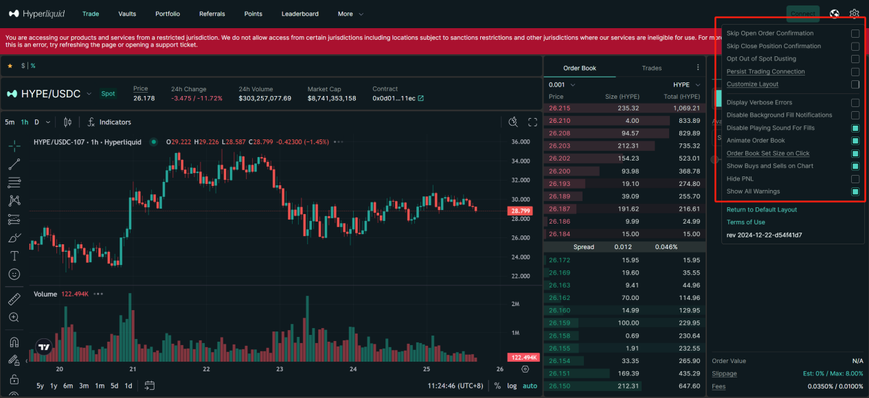Screen dimensions: 869x398
Task: Enable Skip Open Order Confirmation checkbox
Action: tap(855, 34)
